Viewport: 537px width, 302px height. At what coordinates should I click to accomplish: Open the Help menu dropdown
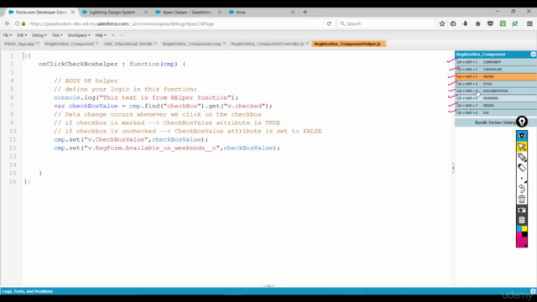101,35
